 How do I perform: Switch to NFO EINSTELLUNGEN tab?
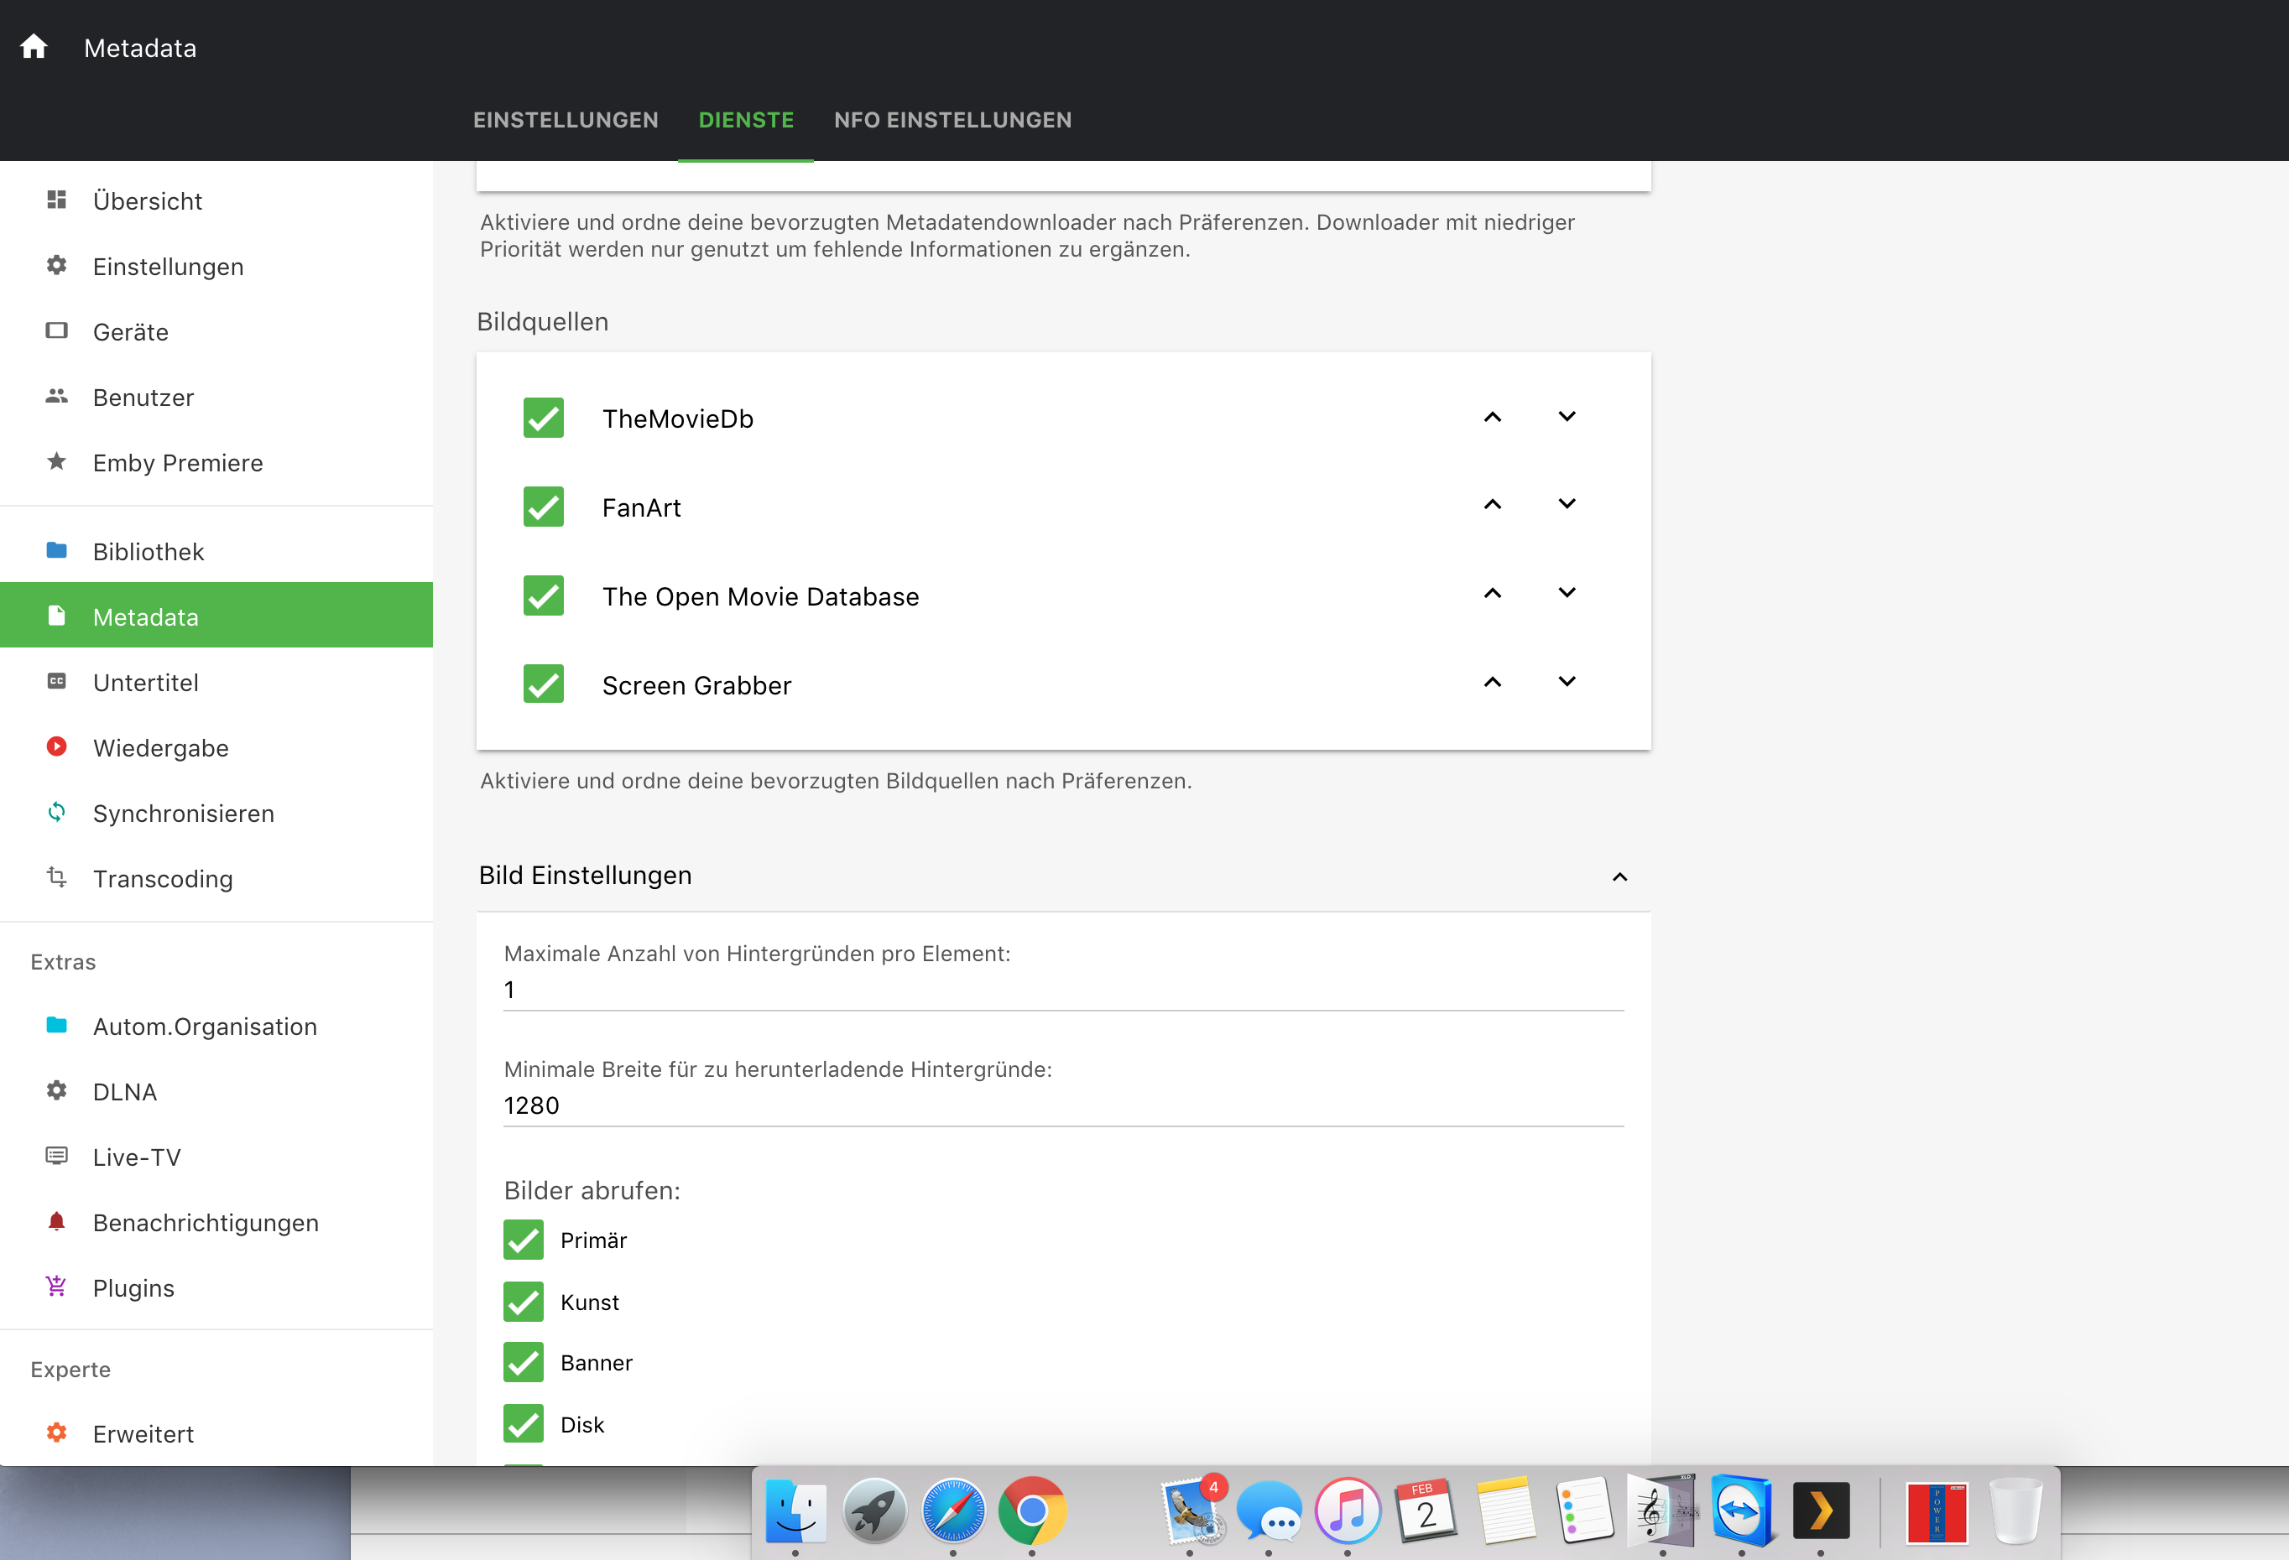tap(952, 120)
